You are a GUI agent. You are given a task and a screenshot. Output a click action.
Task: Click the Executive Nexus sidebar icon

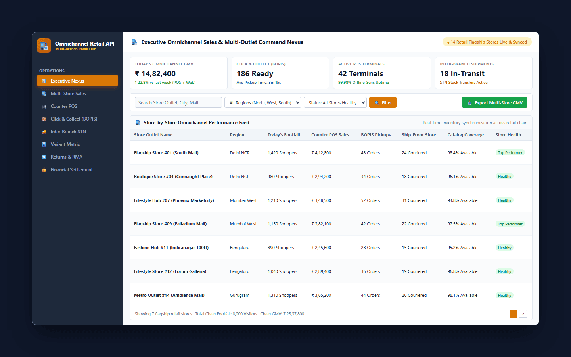point(44,81)
